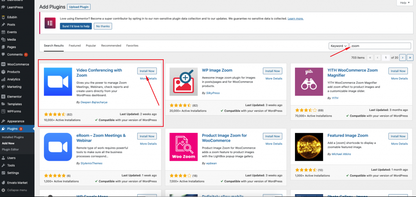The width and height of the screenshot is (416, 197).
Task: Open the Woo Zoom plugin thumbnail
Action: coord(184,147)
